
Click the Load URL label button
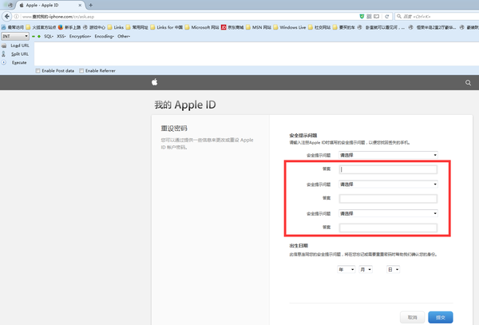point(20,46)
